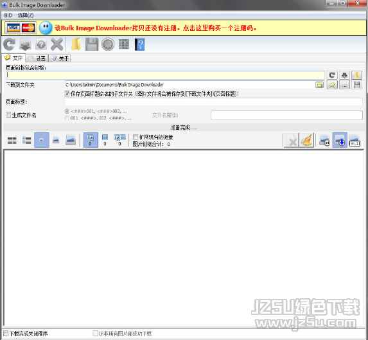Screen dimensions: 368x340
Task: Maximize the Bulk Image Downloader window
Action: (x=343, y=3)
